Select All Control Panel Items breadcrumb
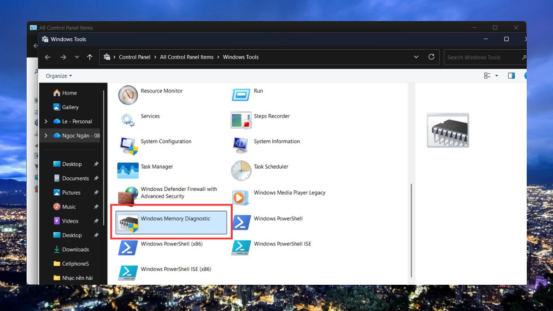 pyautogui.click(x=187, y=57)
